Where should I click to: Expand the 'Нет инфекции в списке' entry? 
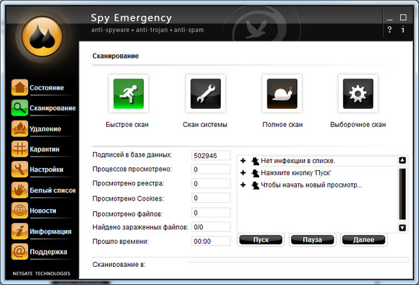tap(243, 161)
